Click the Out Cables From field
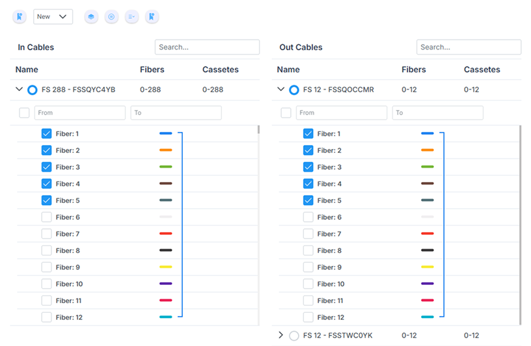The width and height of the screenshot is (531, 346). (x=342, y=113)
